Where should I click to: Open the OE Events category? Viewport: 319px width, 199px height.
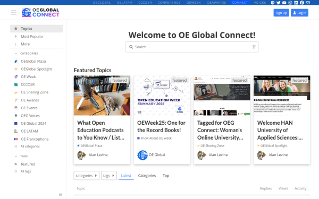(36, 108)
